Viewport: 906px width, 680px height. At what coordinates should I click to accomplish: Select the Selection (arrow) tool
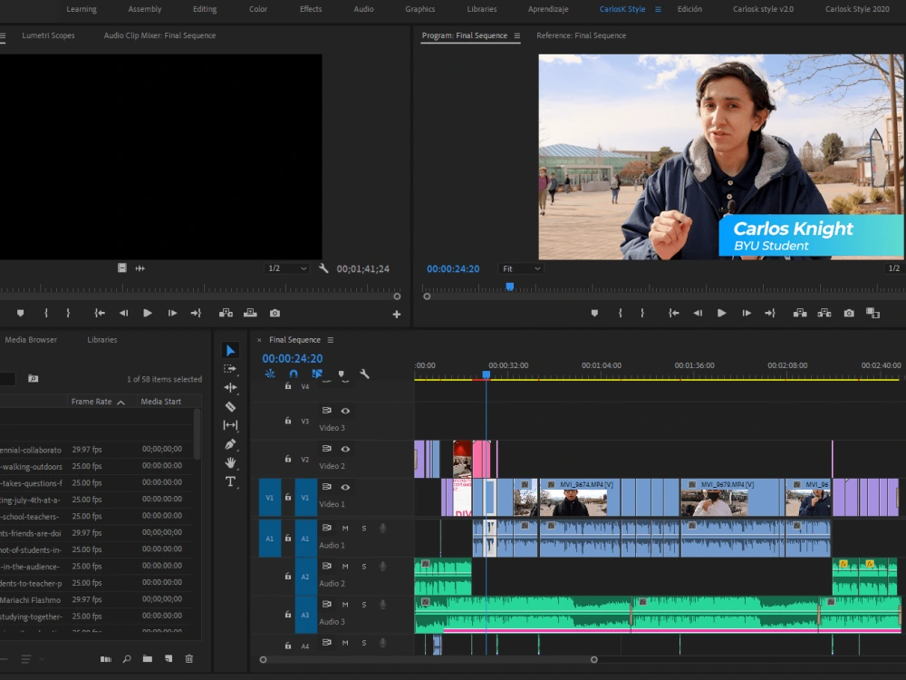(230, 350)
